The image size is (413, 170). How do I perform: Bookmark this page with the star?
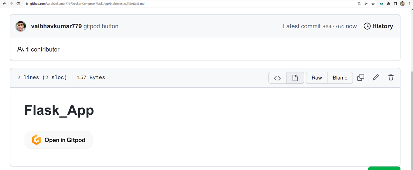pyautogui.click(x=373, y=4)
